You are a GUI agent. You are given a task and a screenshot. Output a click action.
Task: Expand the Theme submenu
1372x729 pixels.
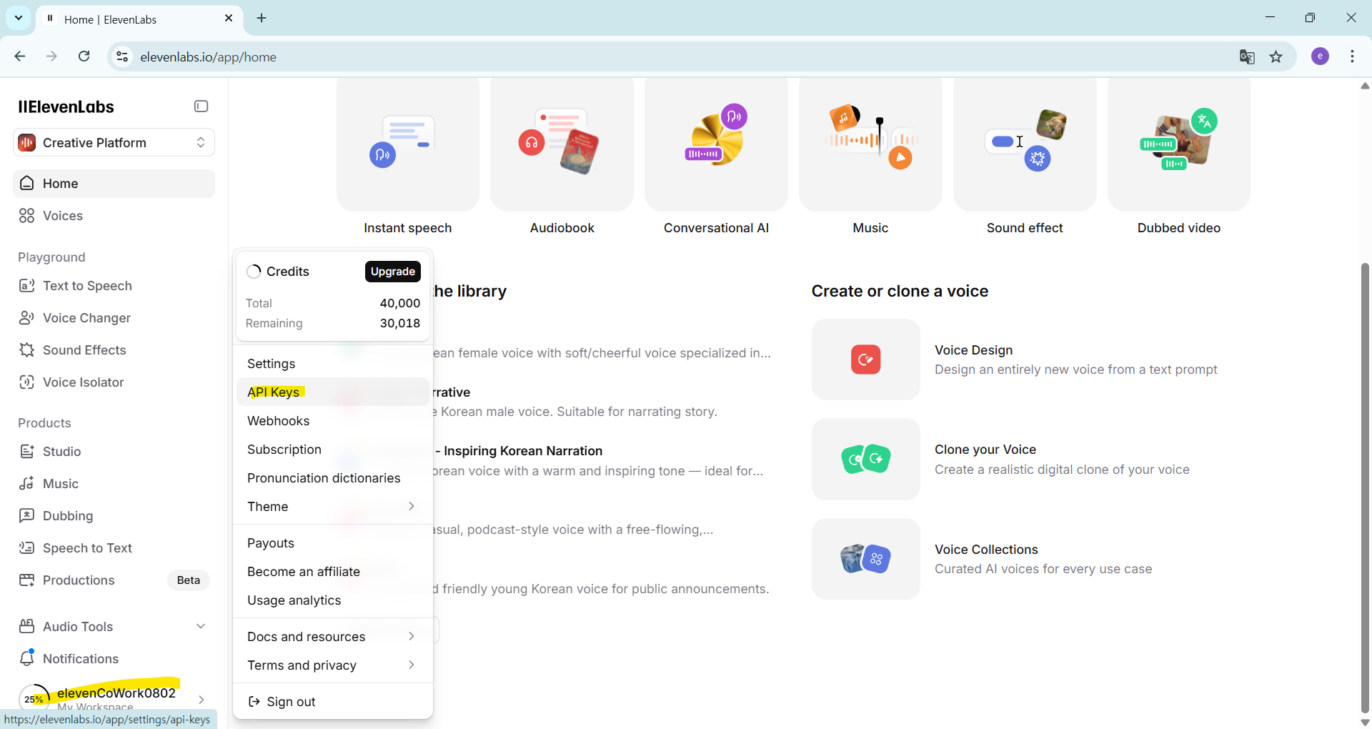[412, 506]
